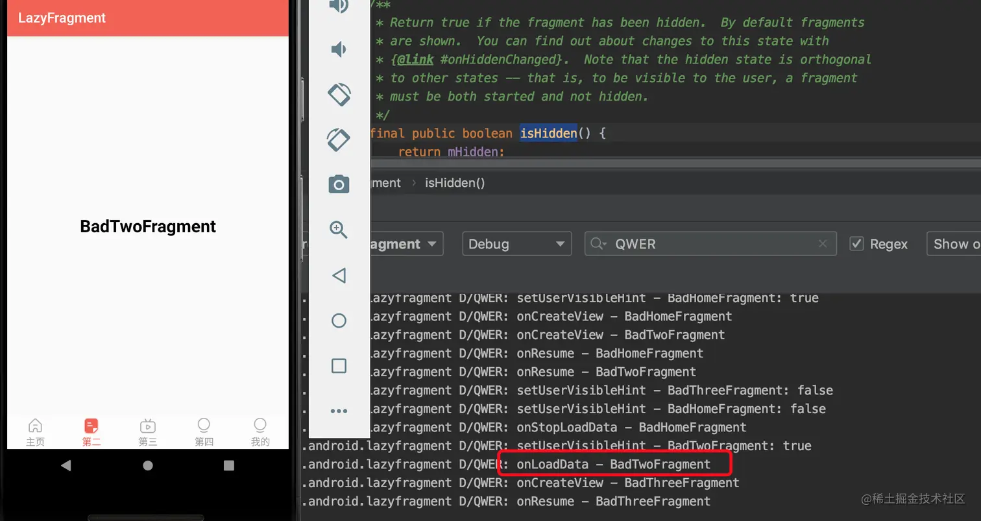Click #onHiddenChanged in the Javadoc comment
Viewport: 981px width, 521px height.
click(x=498, y=60)
